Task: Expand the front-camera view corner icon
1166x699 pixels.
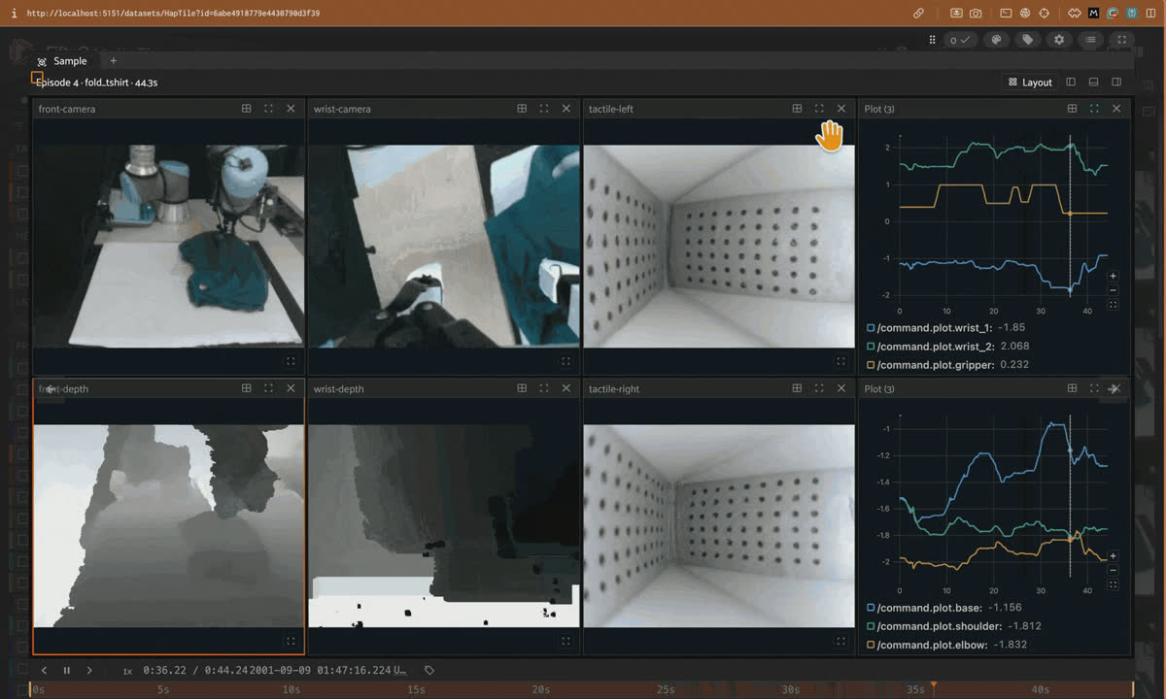Action: point(291,361)
